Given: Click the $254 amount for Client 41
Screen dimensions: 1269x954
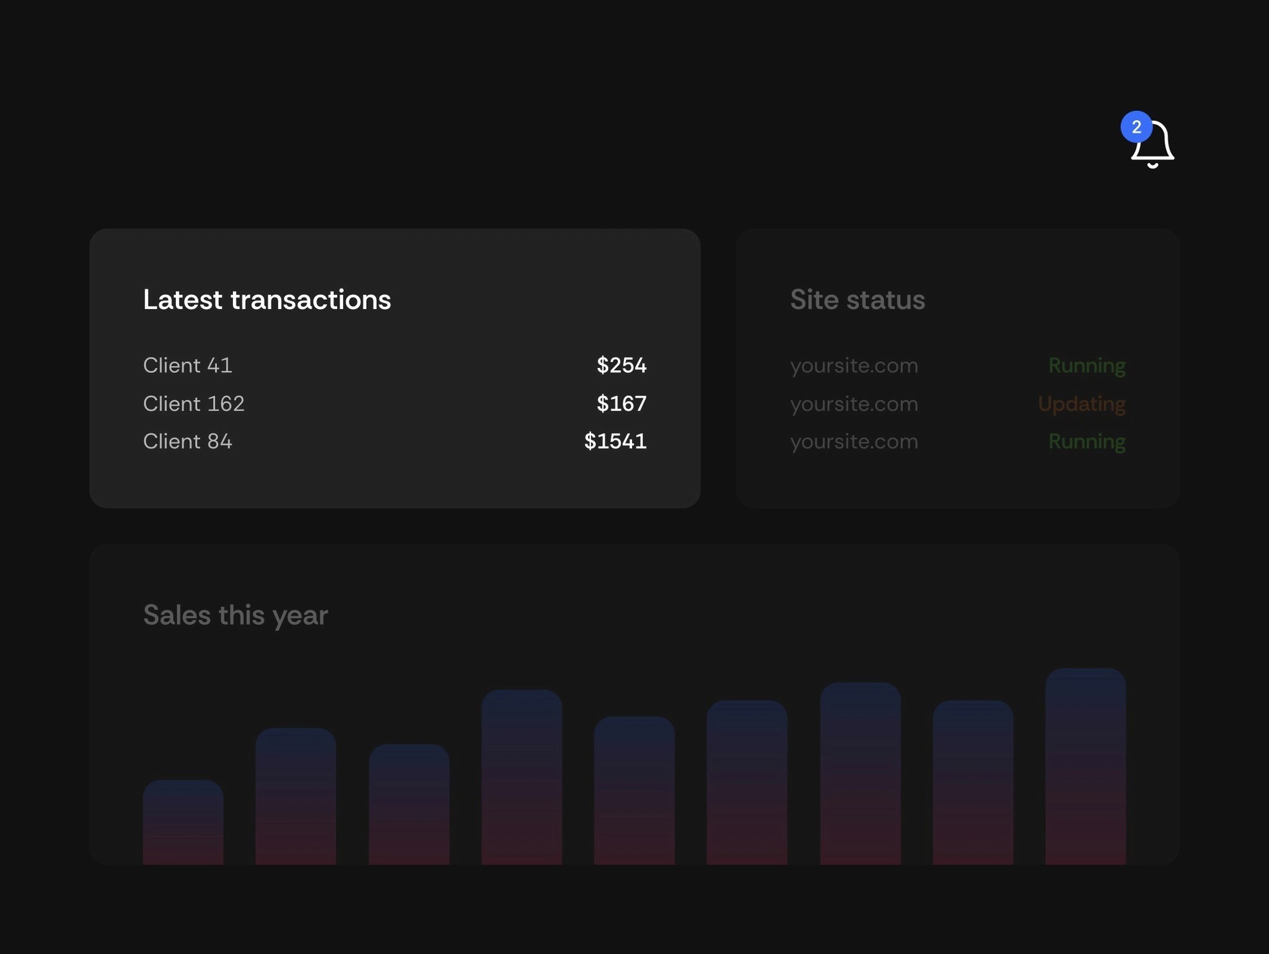Looking at the screenshot, I should (621, 365).
